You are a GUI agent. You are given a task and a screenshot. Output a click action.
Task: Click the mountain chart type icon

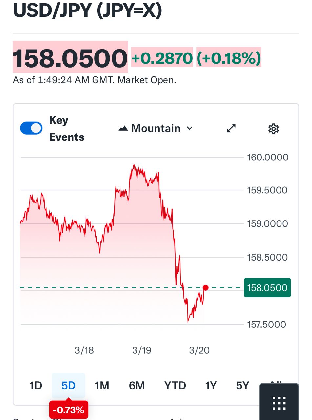pyautogui.click(x=123, y=128)
